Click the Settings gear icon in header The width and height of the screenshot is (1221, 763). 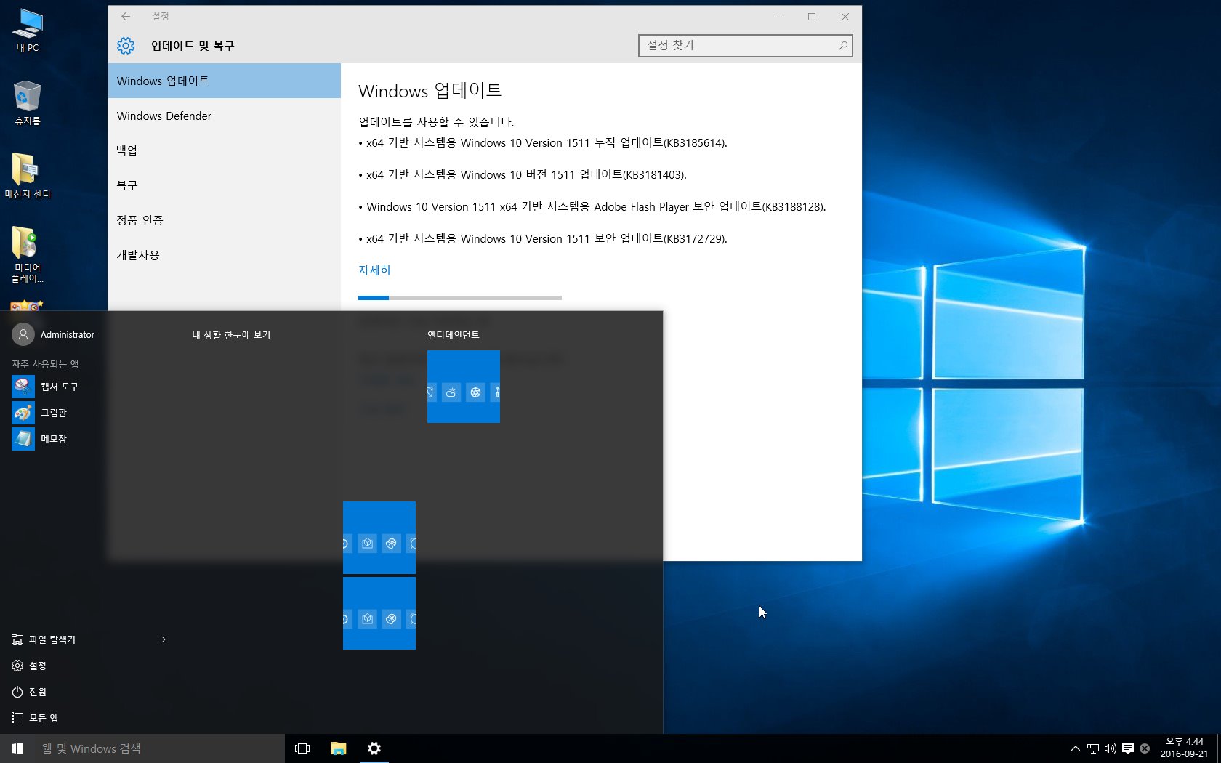[126, 46]
